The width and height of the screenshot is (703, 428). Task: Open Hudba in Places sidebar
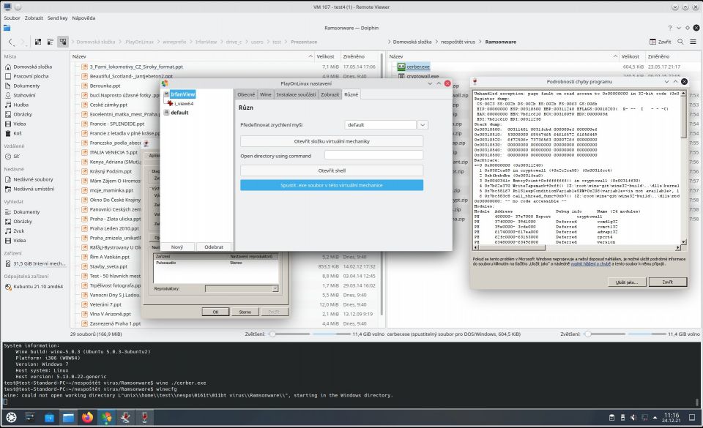(21, 105)
